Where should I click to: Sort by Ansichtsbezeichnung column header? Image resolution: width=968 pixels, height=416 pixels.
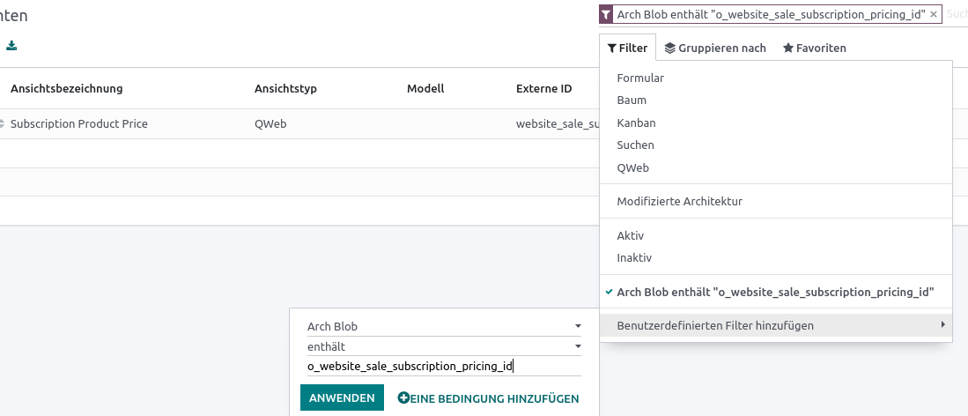(x=67, y=88)
